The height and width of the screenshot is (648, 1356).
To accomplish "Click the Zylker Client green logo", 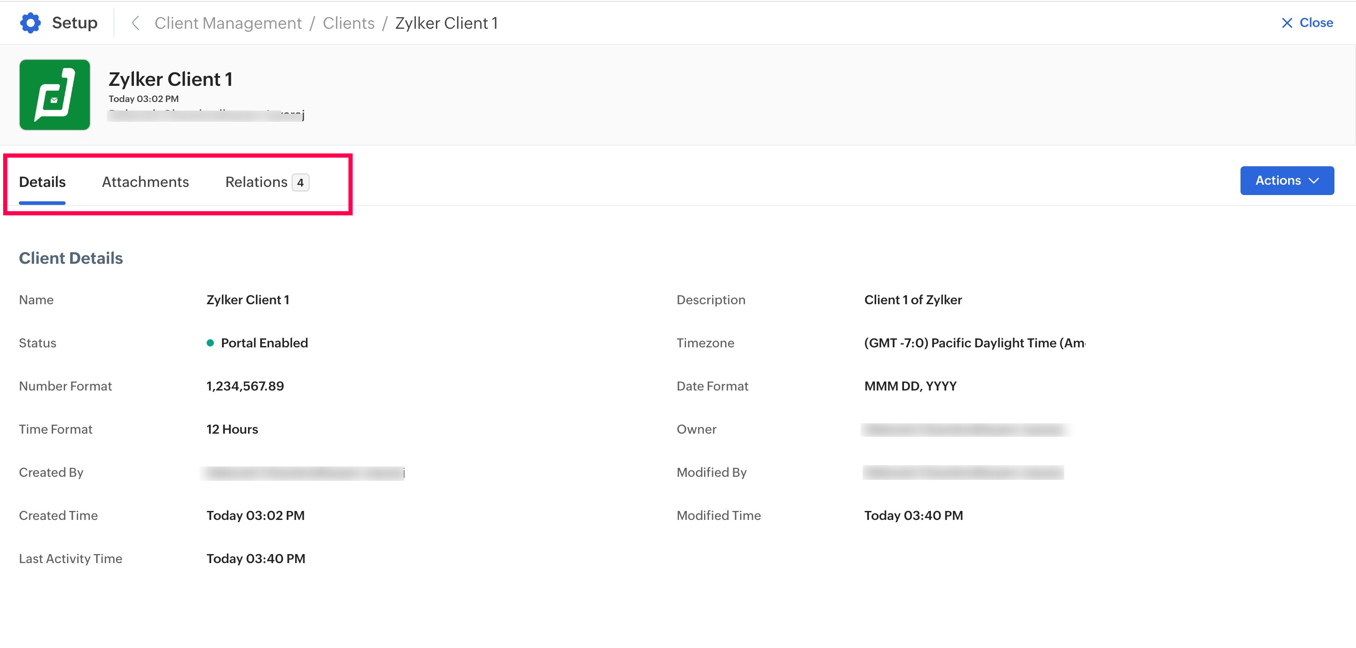I will [55, 95].
